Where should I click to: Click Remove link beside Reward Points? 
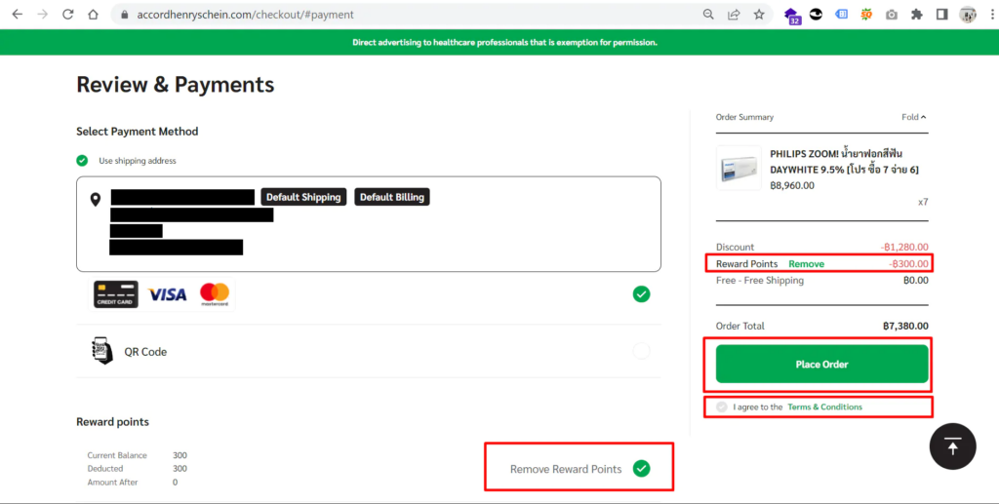coord(806,264)
